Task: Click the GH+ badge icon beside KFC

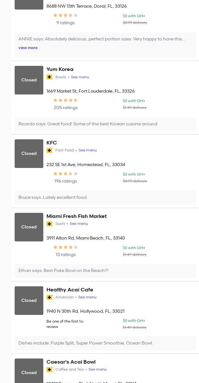Action: point(49,150)
